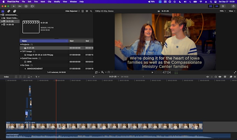
Task: Collapse the TIFF image group triangle
Action: click(x=21, y=52)
